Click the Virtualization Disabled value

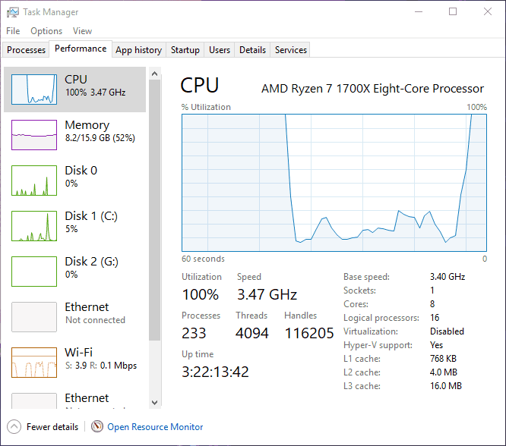tap(447, 331)
